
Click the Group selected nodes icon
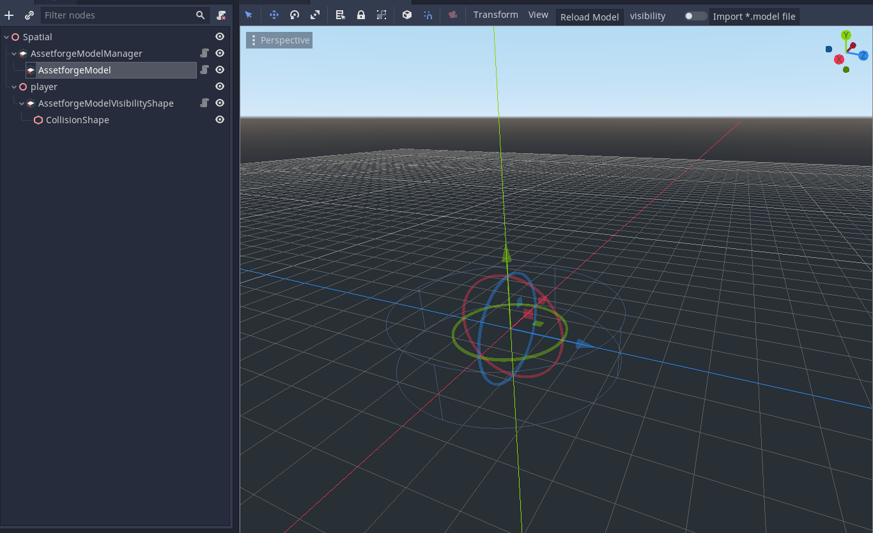click(x=382, y=15)
